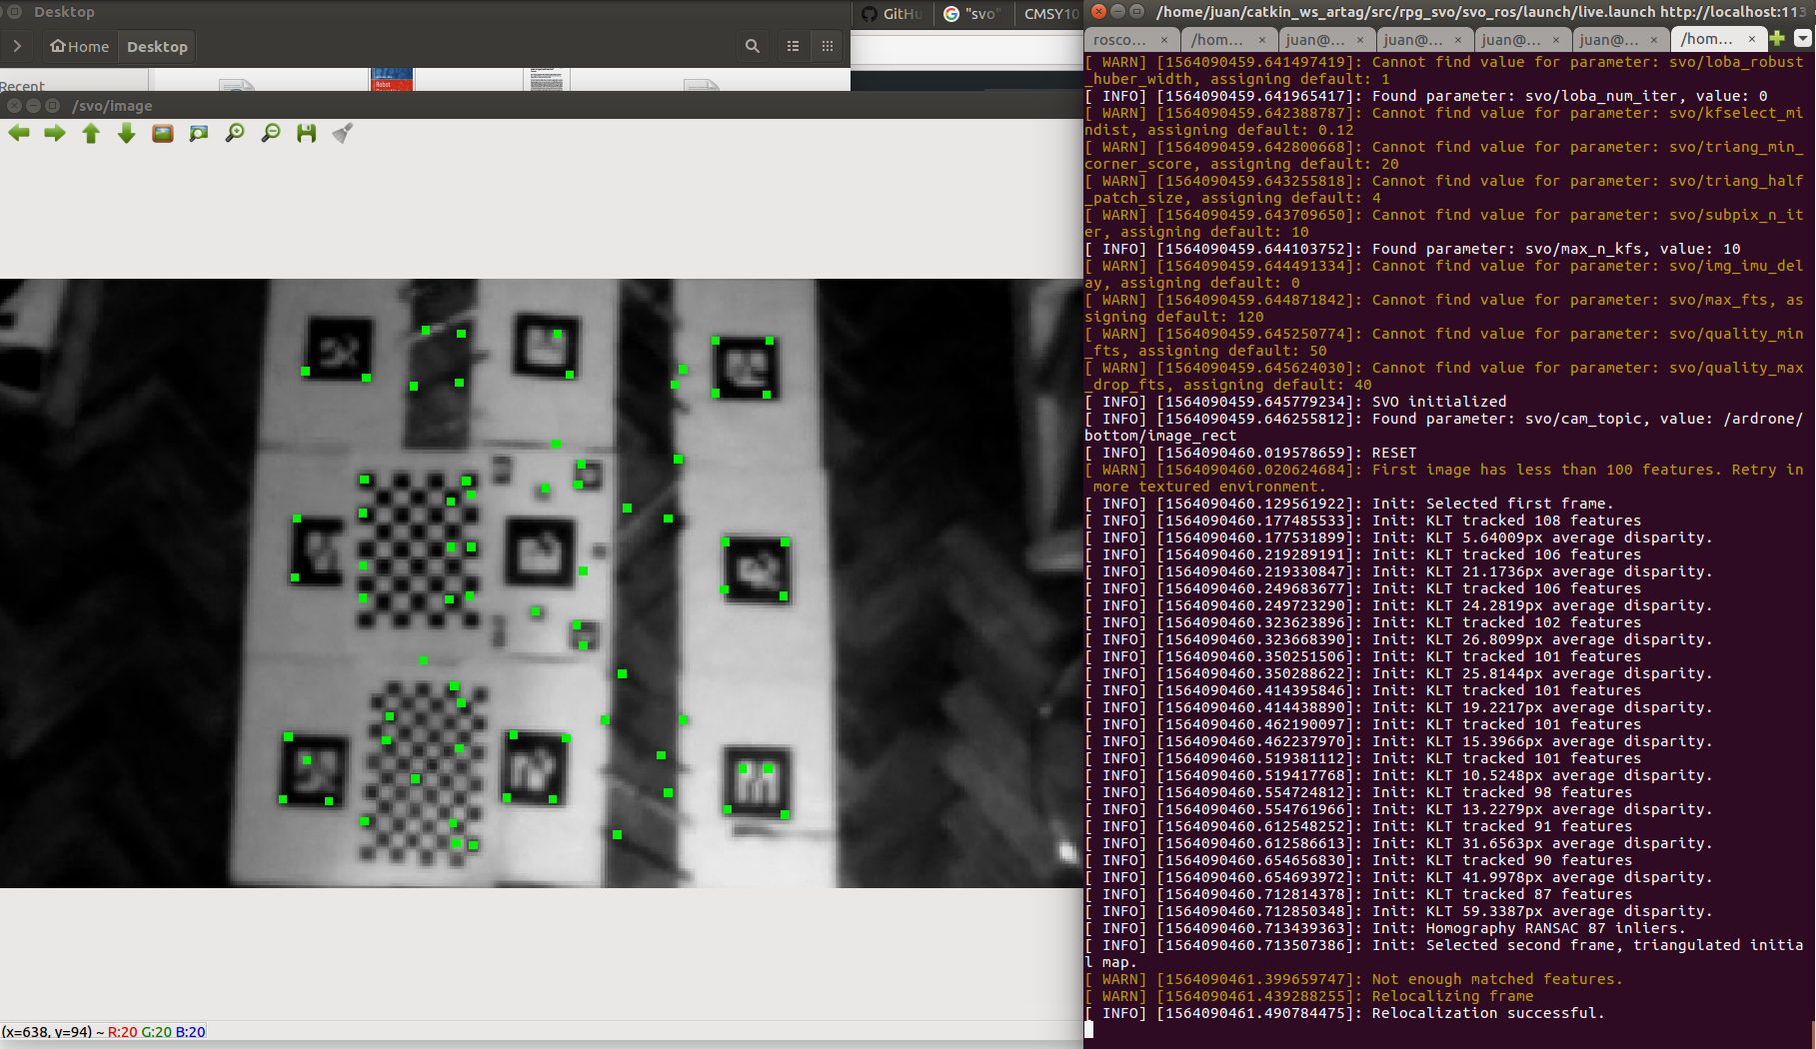This screenshot has height=1049, width=1816.
Task: Open terminal tab list dropdown arrow
Action: [x=1803, y=39]
